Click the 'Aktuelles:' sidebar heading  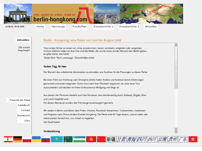coord(23,40)
